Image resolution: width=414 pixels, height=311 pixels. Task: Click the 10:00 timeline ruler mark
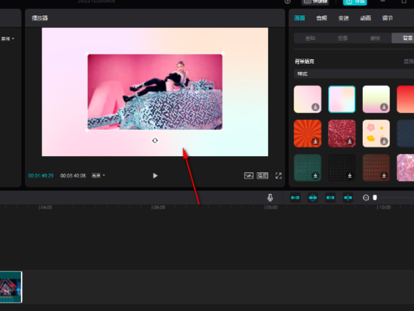385,207
